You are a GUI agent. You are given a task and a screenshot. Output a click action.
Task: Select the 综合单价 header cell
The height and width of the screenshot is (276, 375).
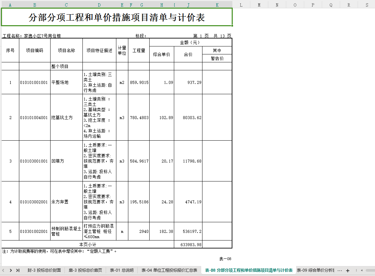[x=162, y=54]
